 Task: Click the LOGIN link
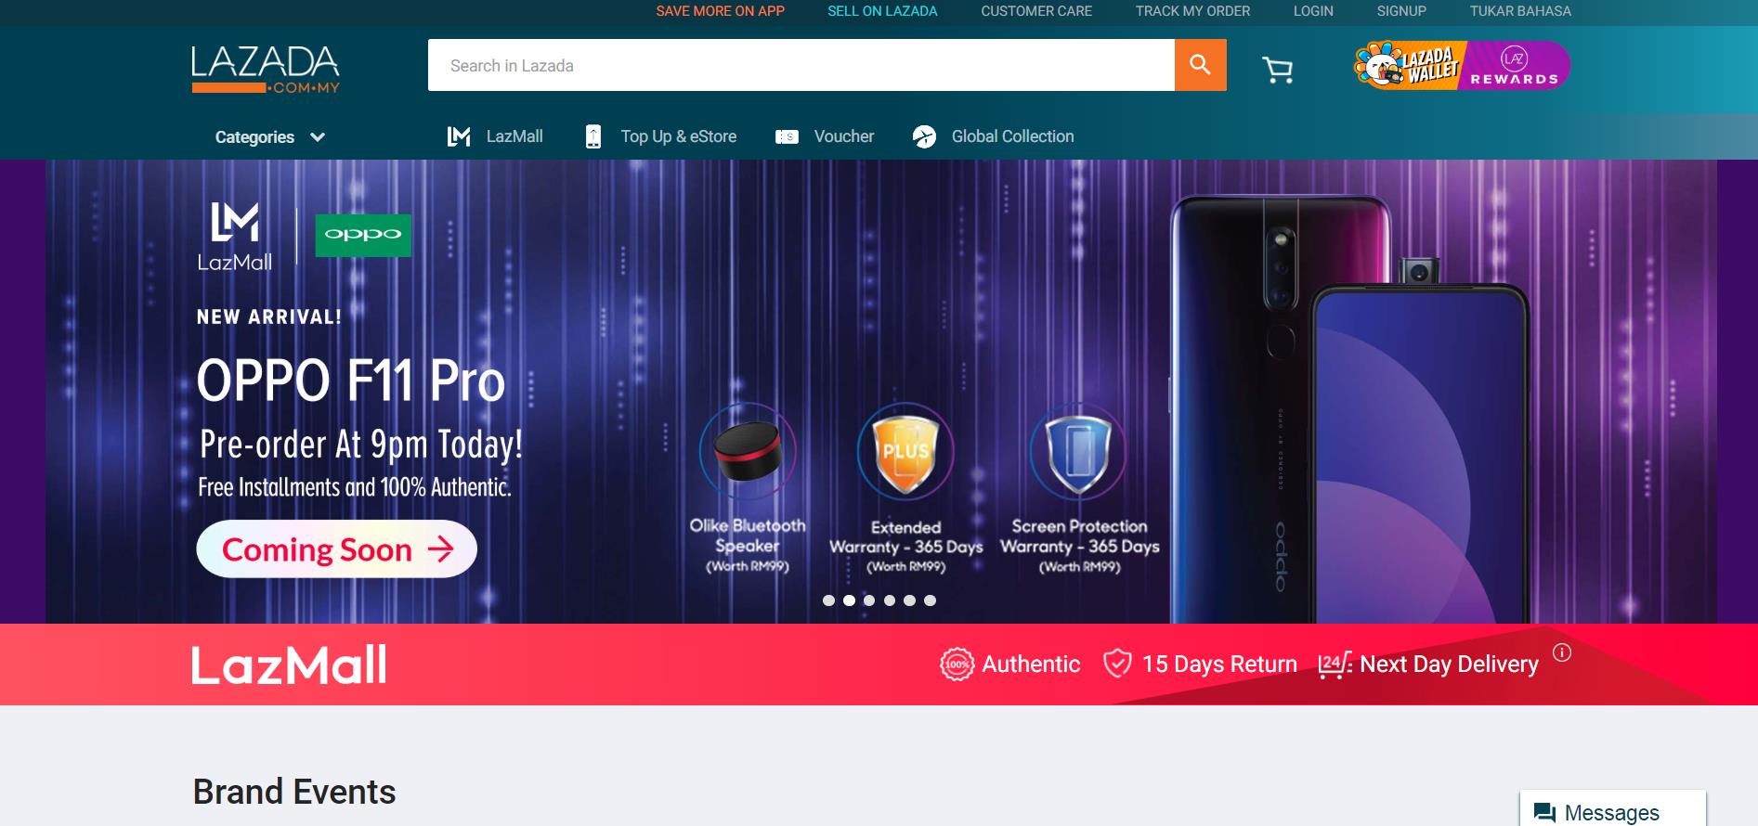click(x=1313, y=11)
